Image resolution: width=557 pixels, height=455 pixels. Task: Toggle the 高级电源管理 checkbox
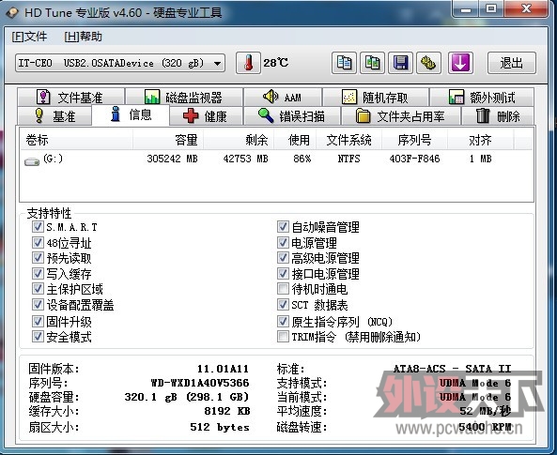coord(283,258)
